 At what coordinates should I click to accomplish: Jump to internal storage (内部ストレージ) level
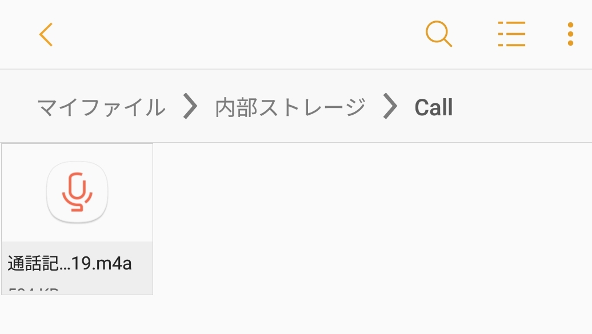(x=290, y=107)
